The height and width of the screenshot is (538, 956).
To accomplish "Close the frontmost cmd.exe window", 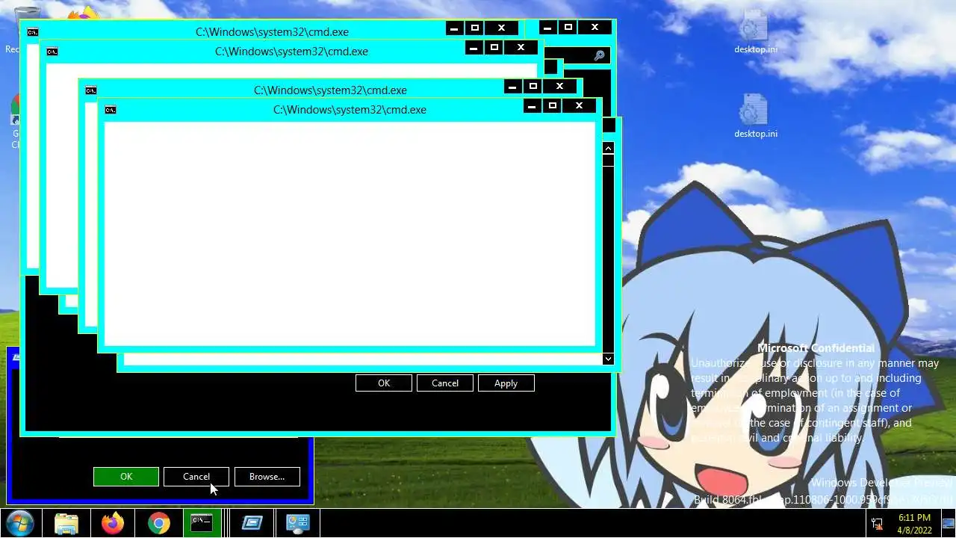I will 579,106.
